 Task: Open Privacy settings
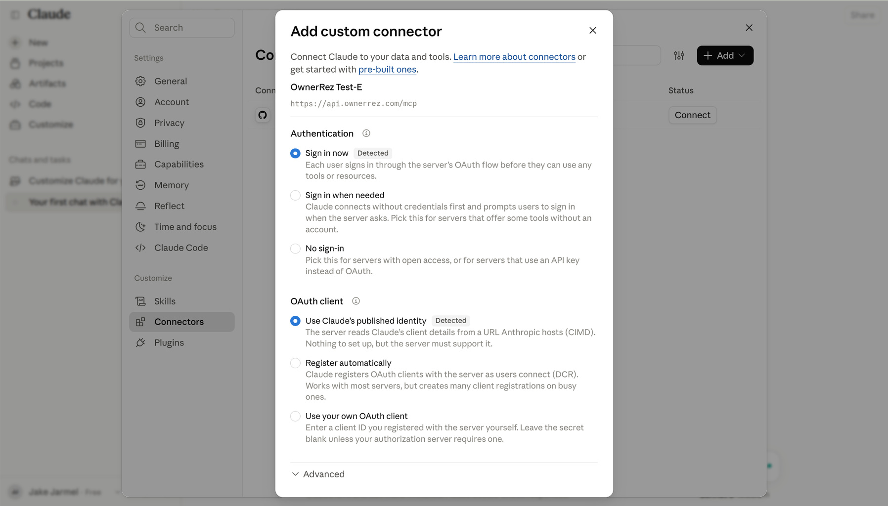182,123
